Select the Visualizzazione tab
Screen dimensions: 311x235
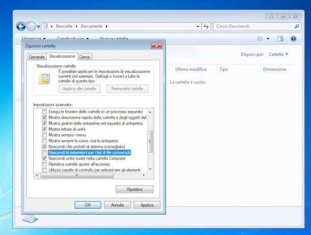pyautogui.click(x=62, y=56)
